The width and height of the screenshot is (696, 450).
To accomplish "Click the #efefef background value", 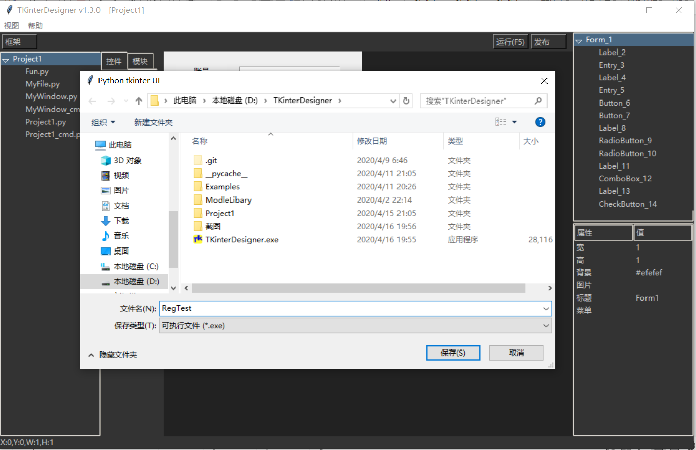I will [x=649, y=273].
